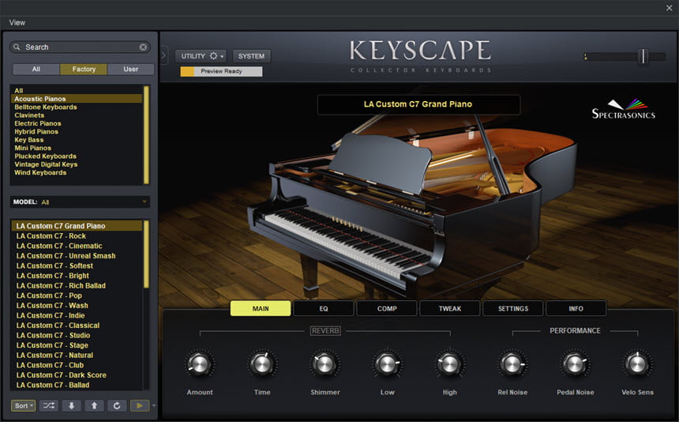Screen dimensions: 679x422
Task: Clear the search field with X icon
Action: click(x=143, y=47)
